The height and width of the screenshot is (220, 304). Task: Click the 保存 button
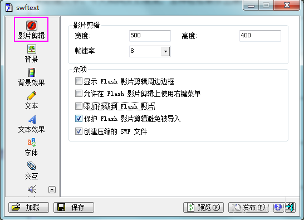coord(73,207)
